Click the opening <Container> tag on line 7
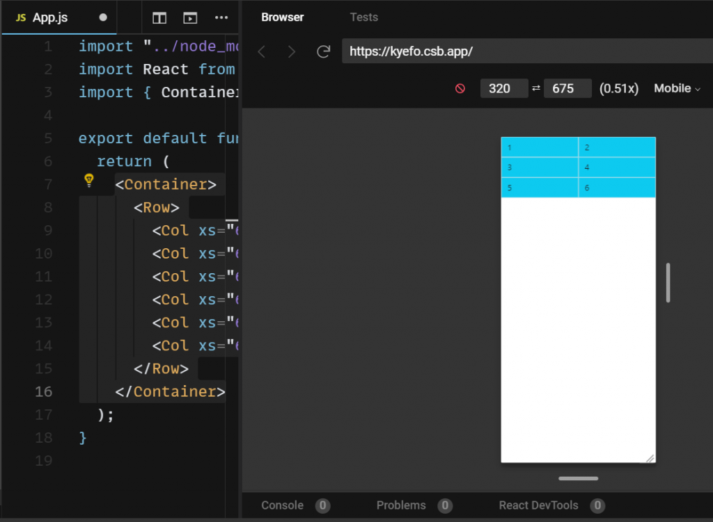The width and height of the screenshot is (713, 522). 166,184
